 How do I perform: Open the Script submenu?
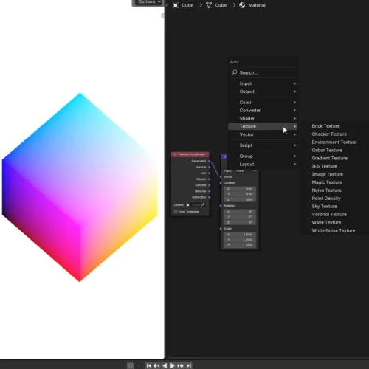pyautogui.click(x=263, y=145)
